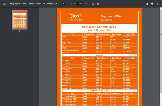Open the sidebar menu hamburger icon
Screen dimensions: 162x106
click(4, 4)
